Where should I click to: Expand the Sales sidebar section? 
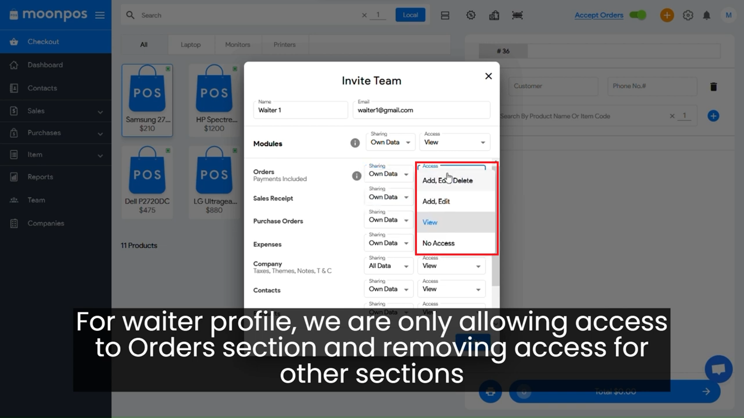56,111
